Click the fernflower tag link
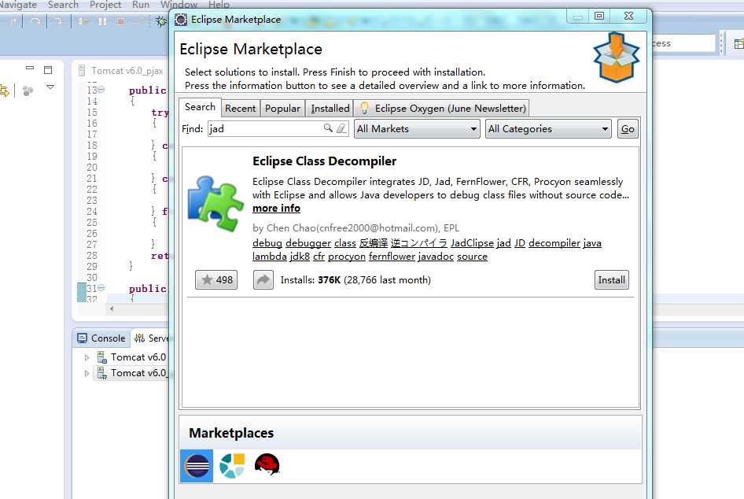744x499 pixels. click(392, 257)
